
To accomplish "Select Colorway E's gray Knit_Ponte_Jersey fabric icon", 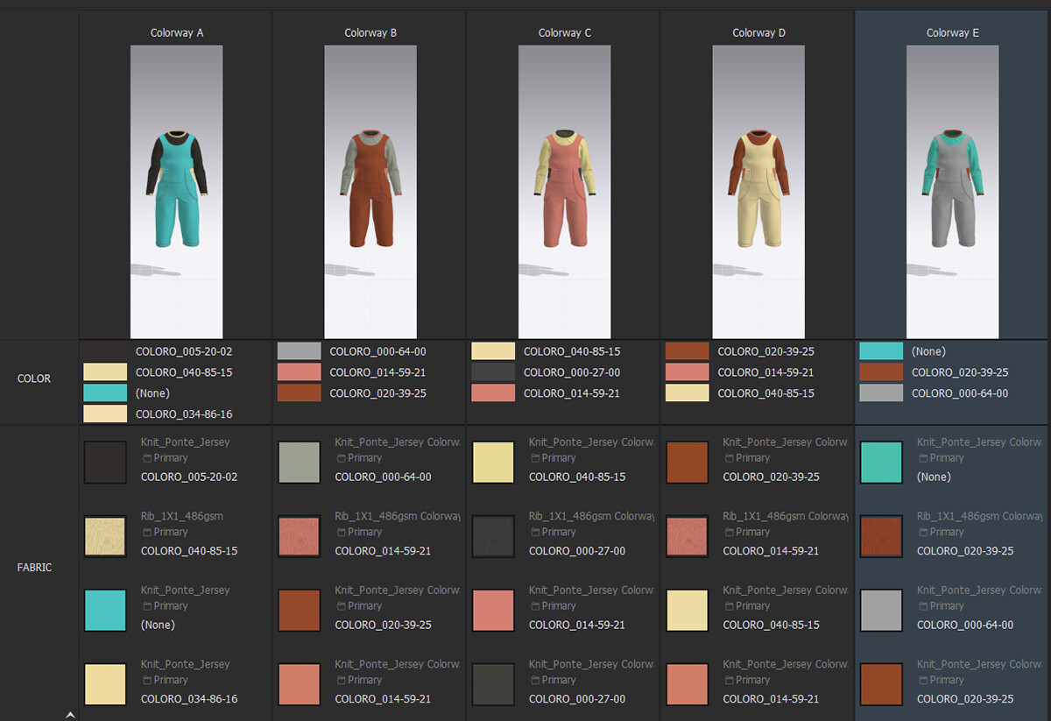I will point(881,611).
